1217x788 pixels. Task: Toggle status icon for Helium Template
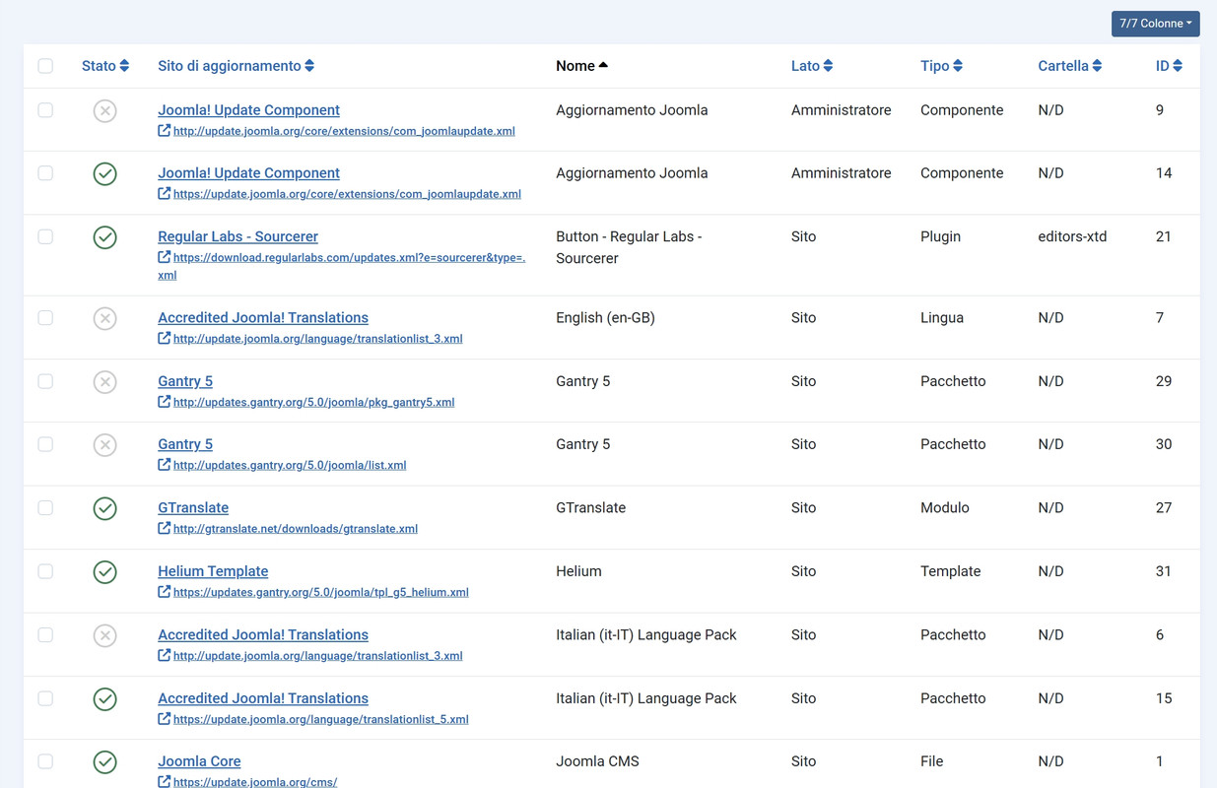(x=105, y=572)
